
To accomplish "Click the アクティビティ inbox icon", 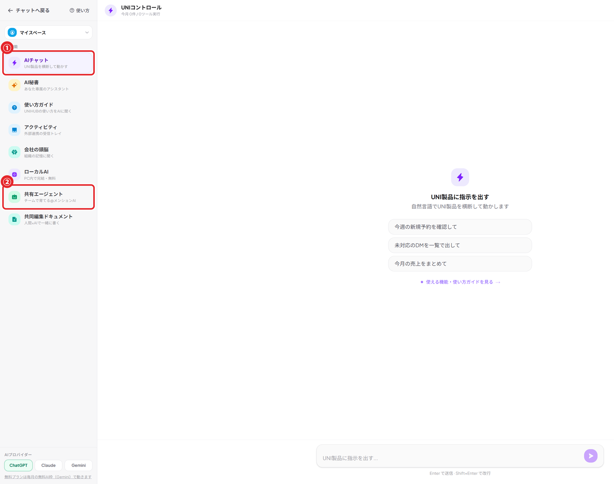I will click(x=14, y=130).
